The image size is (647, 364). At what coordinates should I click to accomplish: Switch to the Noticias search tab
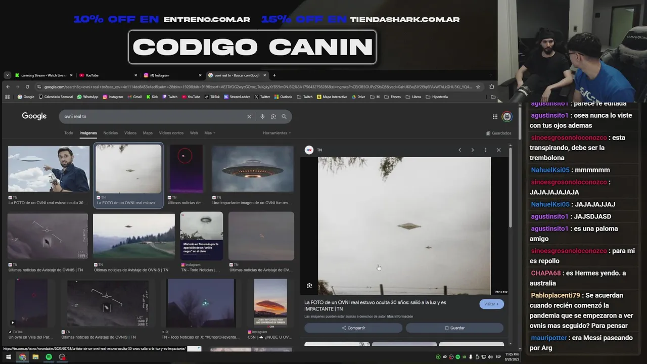(x=110, y=133)
